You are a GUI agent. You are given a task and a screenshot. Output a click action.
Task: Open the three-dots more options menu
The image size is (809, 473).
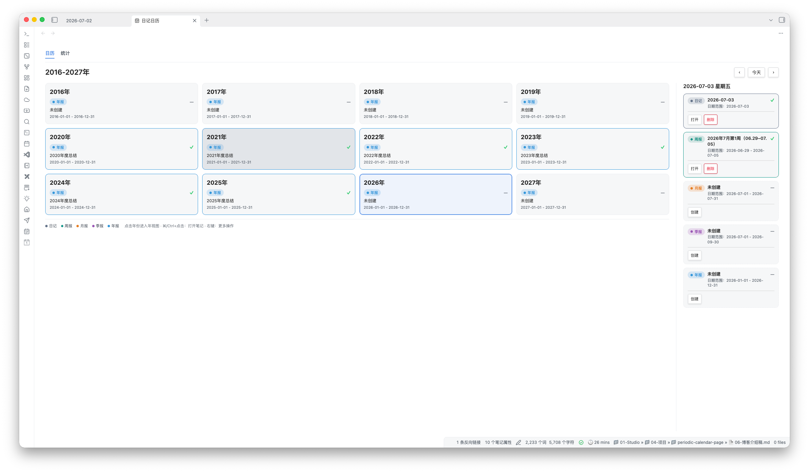pos(781,33)
